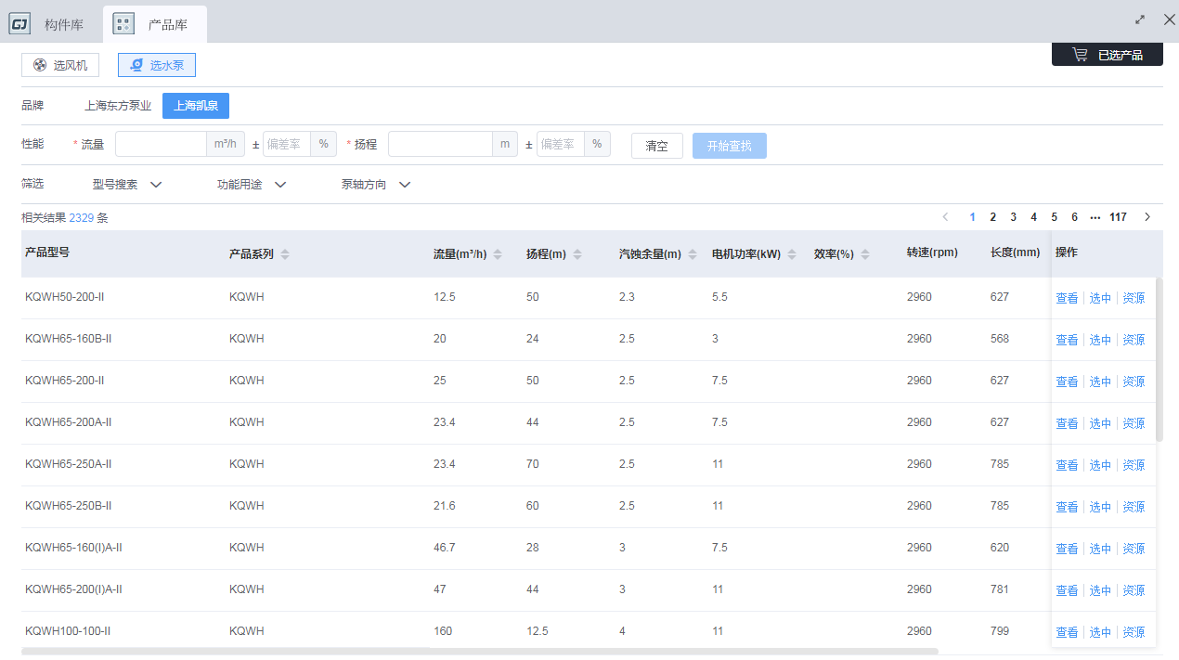Viewport: 1179px width, 660px height.
Task: Click the 扬程 偏差率 input field
Action: (561, 144)
